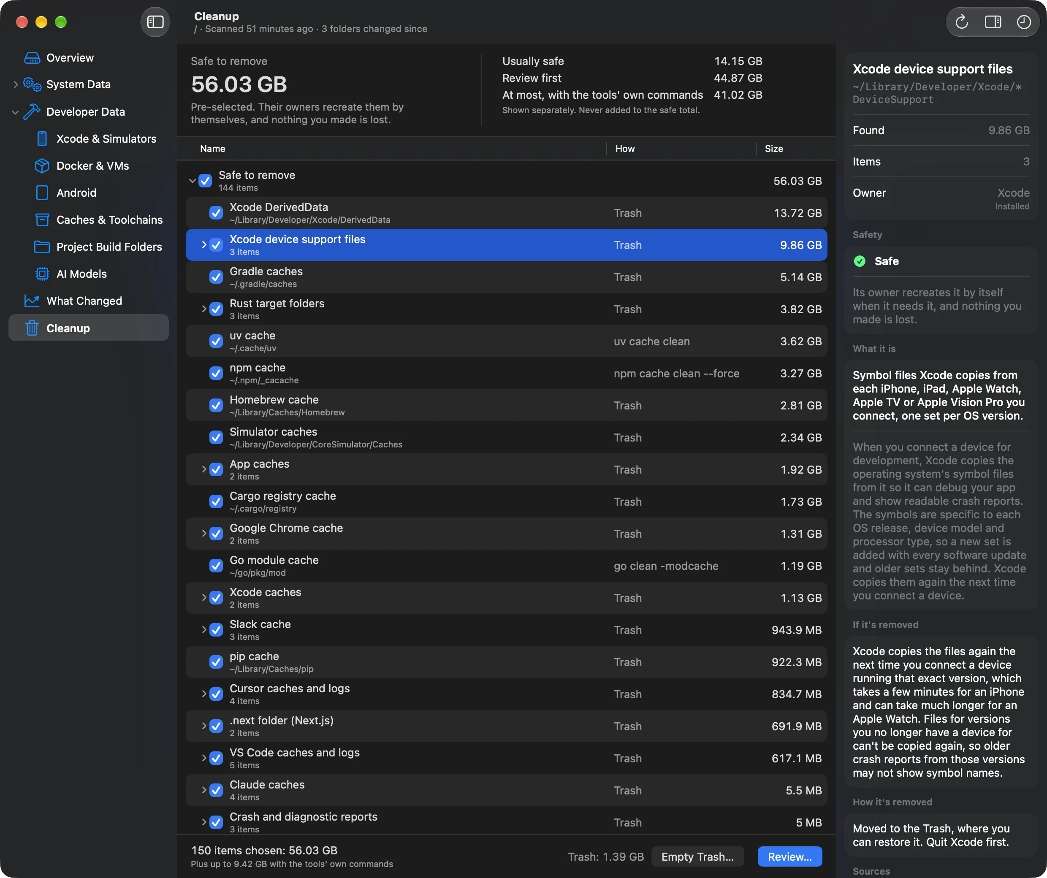Screen dimensions: 1047x878
Task: Toggle the sidebar visibility button
Action: (x=155, y=22)
